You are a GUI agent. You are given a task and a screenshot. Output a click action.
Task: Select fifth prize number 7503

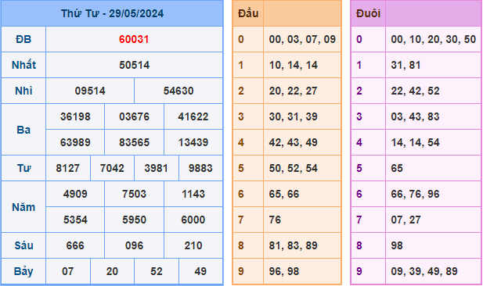pos(135,194)
